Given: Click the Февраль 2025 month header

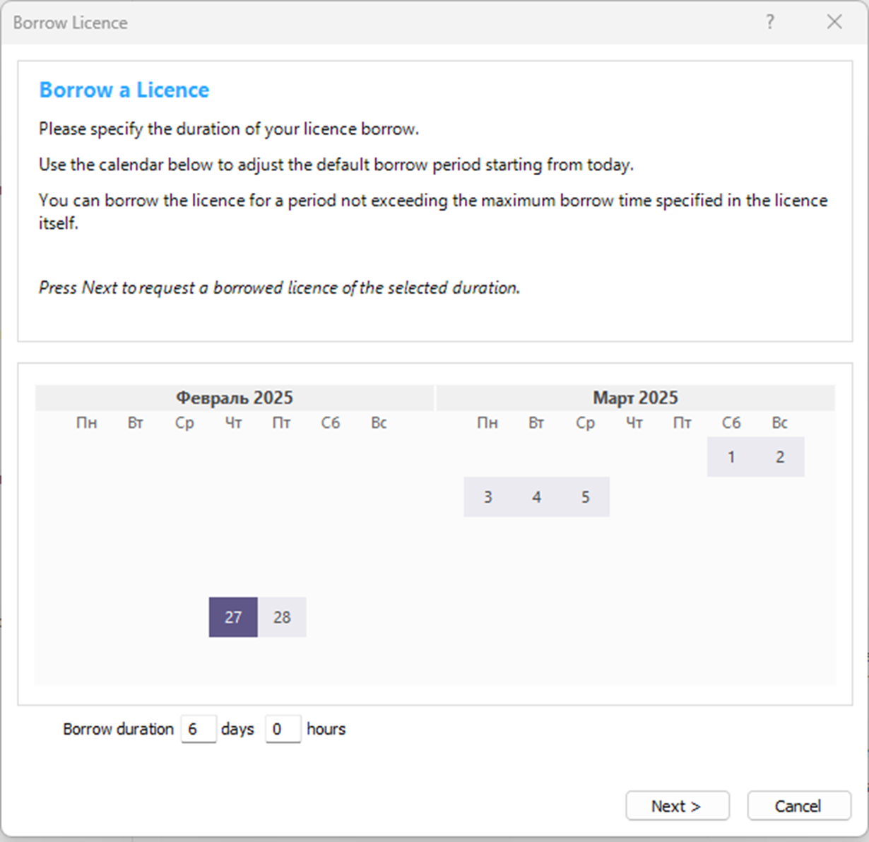Looking at the screenshot, I should point(235,398).
